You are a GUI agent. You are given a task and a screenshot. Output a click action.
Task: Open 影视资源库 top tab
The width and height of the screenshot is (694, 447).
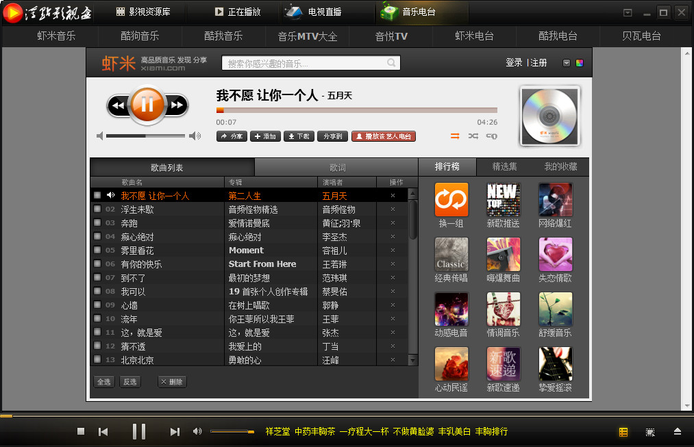[x=143, y=12]
